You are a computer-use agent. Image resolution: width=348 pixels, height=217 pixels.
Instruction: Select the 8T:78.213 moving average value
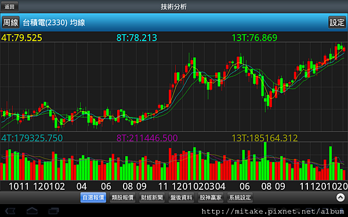137,38
